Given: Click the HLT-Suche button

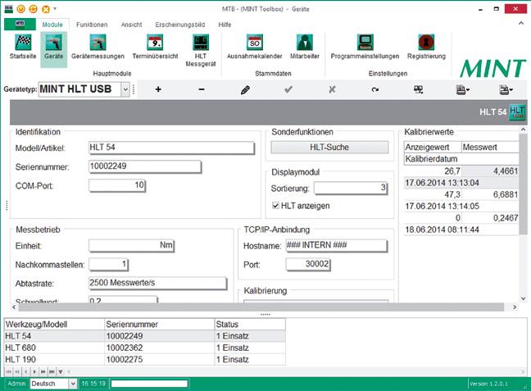Looking at the screenshot, I should click(329, 147).
